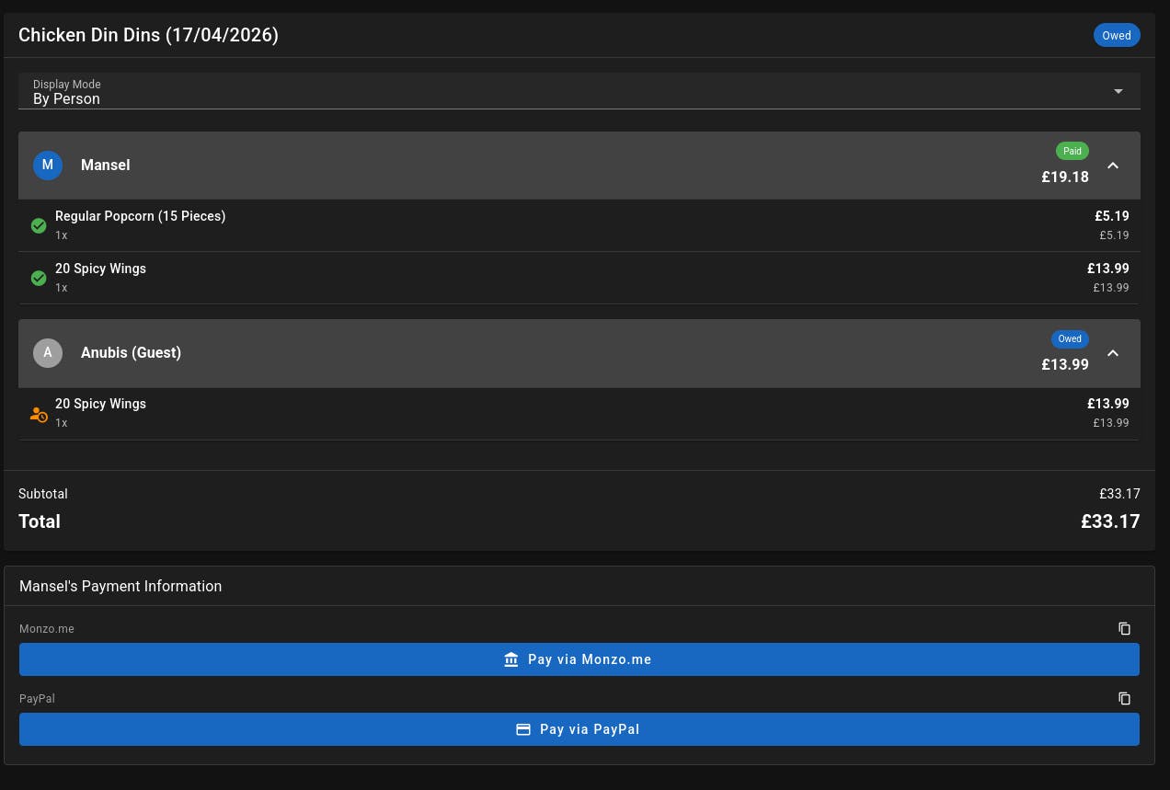The height and width of the screenshot is (790, 1170).
Task: Pay via Monzo.me button
Action: (x=579, y=659)
